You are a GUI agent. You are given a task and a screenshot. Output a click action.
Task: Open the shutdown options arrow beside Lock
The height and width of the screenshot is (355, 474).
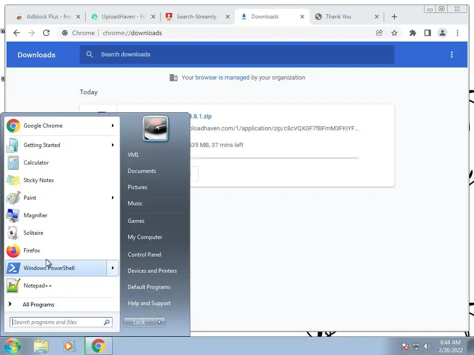[x=160, y=322]
